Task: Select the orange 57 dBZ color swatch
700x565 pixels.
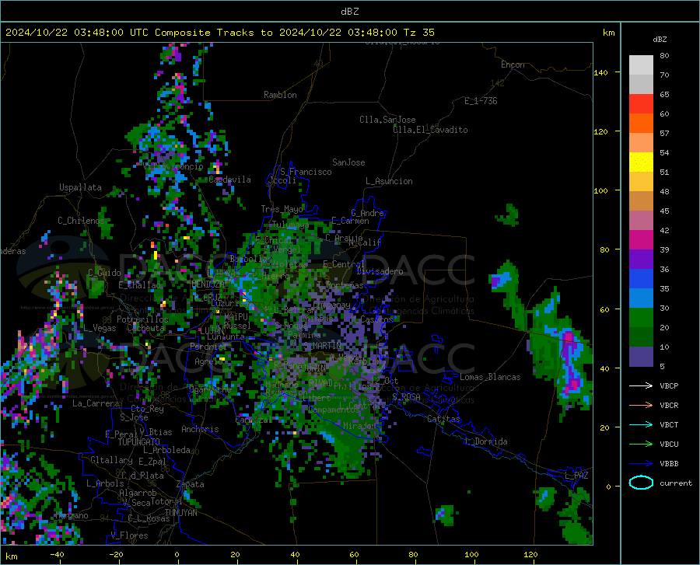Action: [x=641, y=124]
